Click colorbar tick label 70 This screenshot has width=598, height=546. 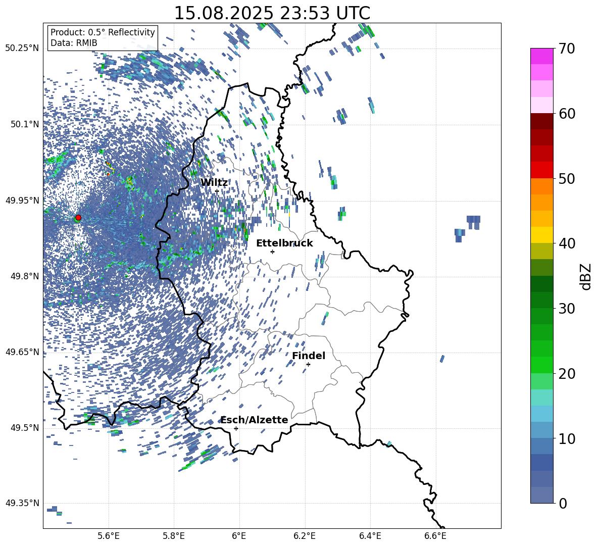point(567,48)
